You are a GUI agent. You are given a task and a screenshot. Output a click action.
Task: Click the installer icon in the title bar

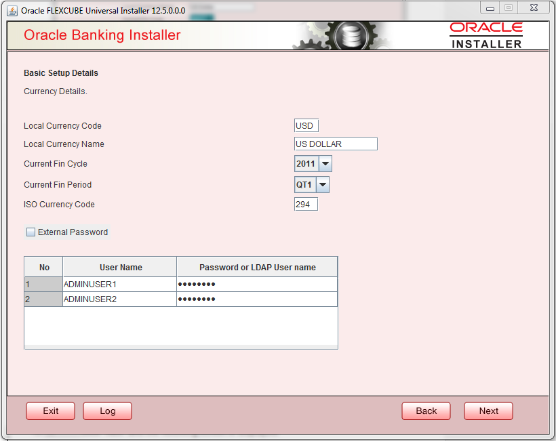pyautogui.click(x=14, y=10)
